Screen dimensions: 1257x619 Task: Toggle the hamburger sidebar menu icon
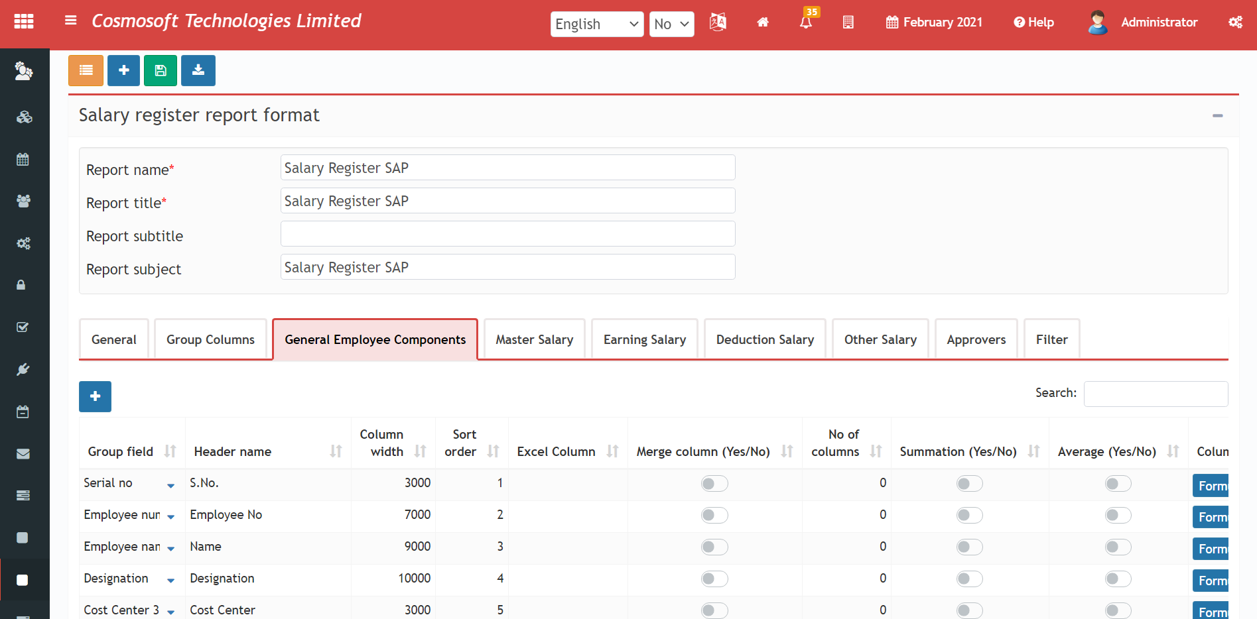click(70, 21)
